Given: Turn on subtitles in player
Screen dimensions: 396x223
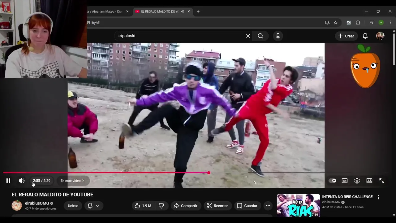Looking at the screenshot, I should coord(345,181).
